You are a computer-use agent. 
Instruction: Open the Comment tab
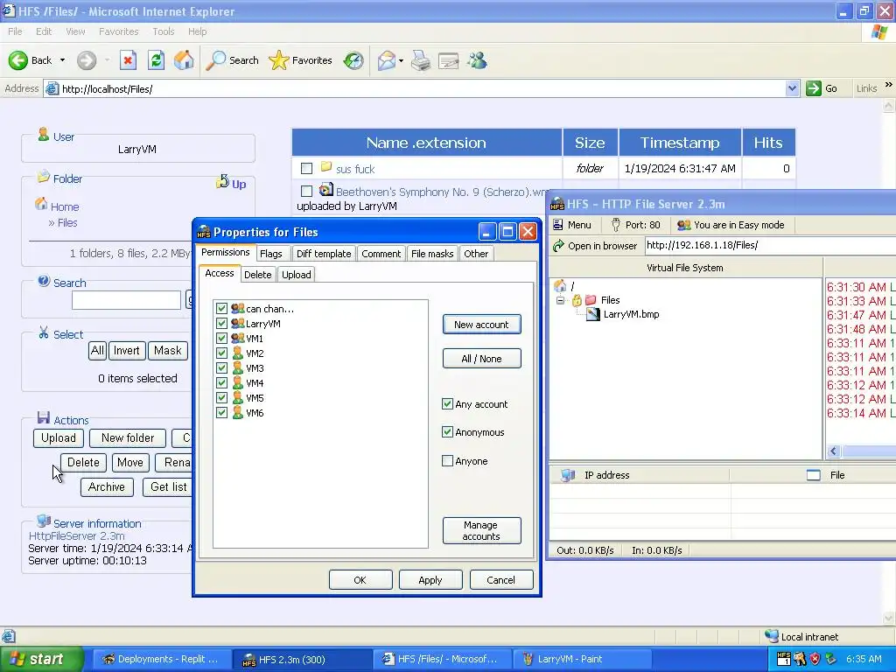click(381, 254)
